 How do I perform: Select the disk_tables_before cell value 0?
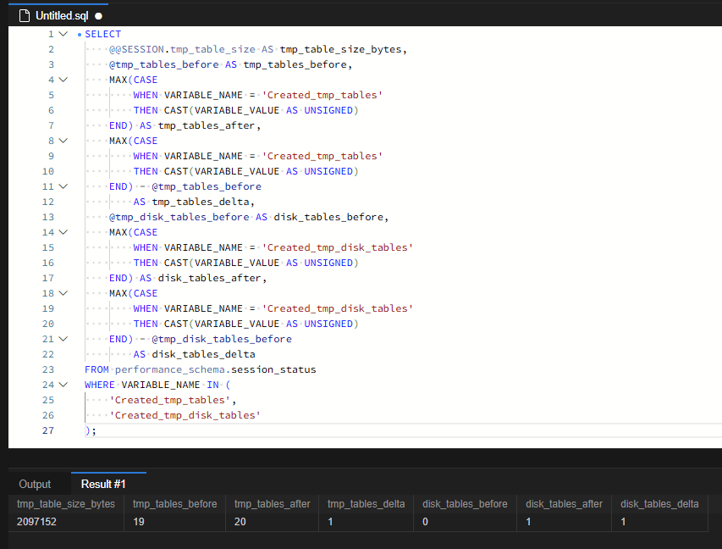(465, 522)
